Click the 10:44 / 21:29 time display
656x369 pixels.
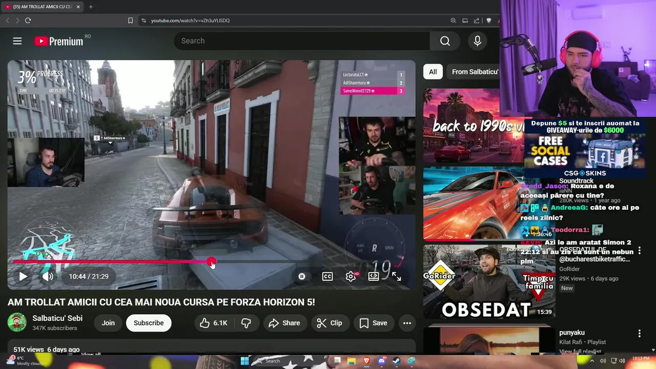click(89, 276)
